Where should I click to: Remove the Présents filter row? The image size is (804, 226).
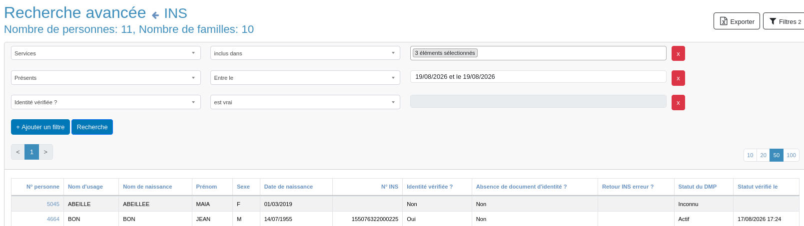click(x=678, y=78)
